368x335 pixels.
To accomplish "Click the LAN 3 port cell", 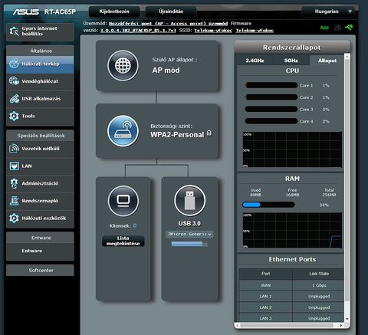I will (266, 318).
